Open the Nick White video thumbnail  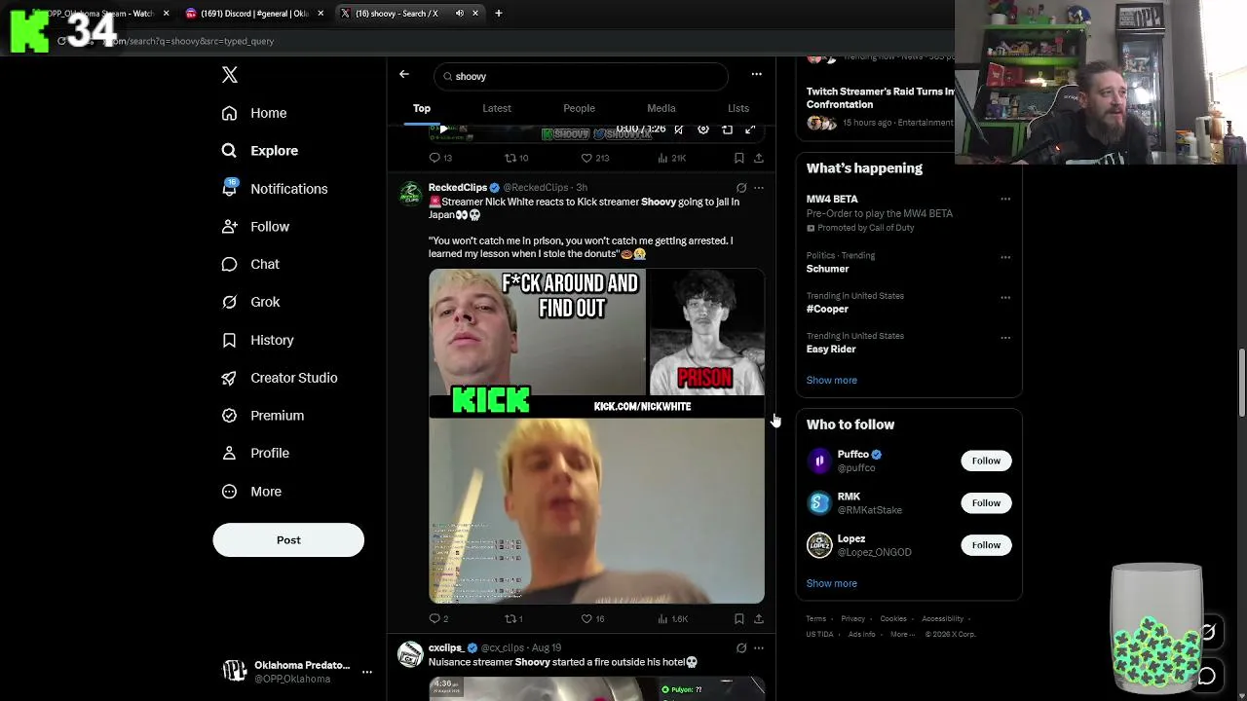(x=597, y=436)
